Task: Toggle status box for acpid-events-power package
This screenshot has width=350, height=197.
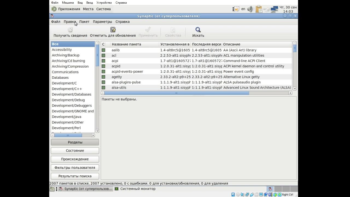Action: click(x=103, y=71)
